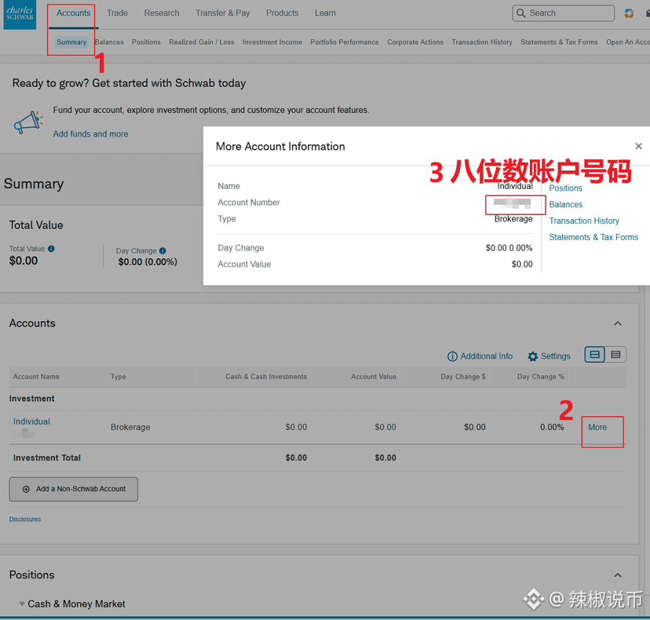Screen dimensions: 650x620
Task: Close the More Account Information popup
Action: 638,146
